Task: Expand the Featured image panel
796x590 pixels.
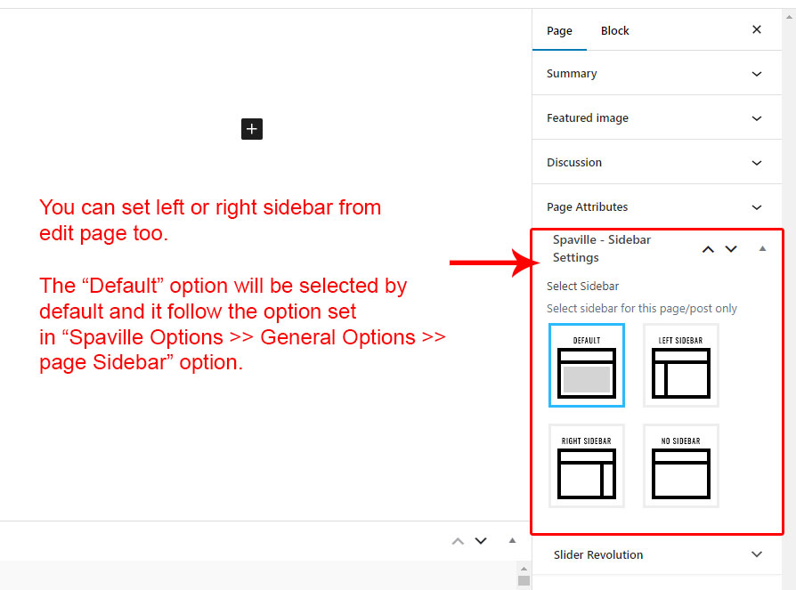Action: (656, 118)
